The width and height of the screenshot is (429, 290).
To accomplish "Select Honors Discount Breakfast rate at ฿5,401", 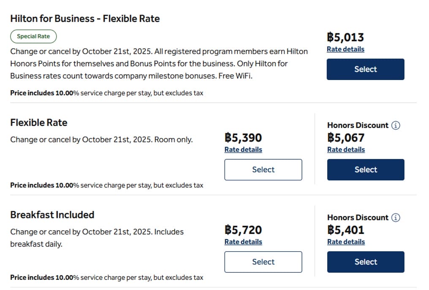I will 365,262.
